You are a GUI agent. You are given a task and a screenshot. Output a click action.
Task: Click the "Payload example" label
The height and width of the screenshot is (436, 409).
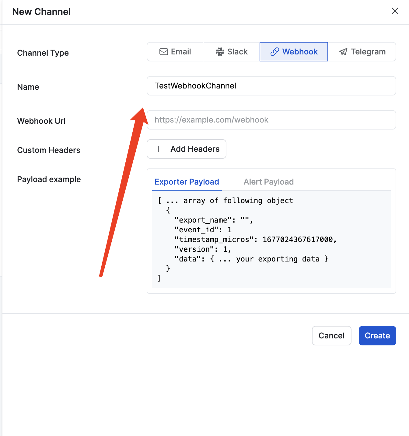coord(49,179)
